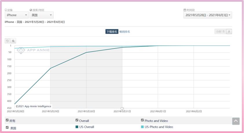Viewport: 244px width, 133px height.
Task: Open the date range picker dropdown
Action: (x=208, y=15)
